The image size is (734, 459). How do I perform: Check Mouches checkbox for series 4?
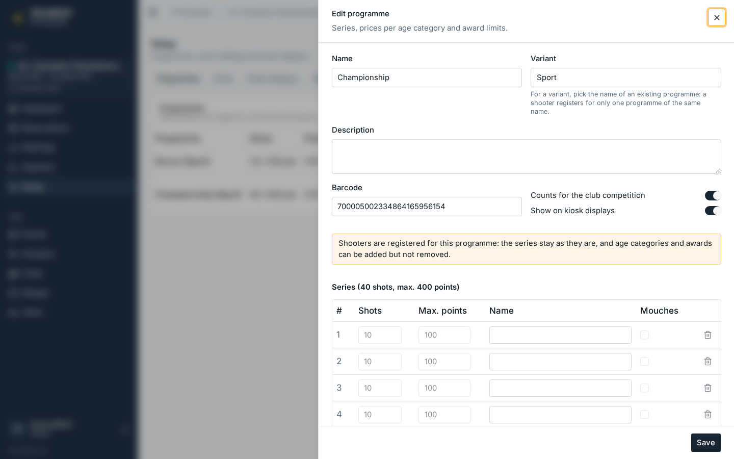point(644,415)
